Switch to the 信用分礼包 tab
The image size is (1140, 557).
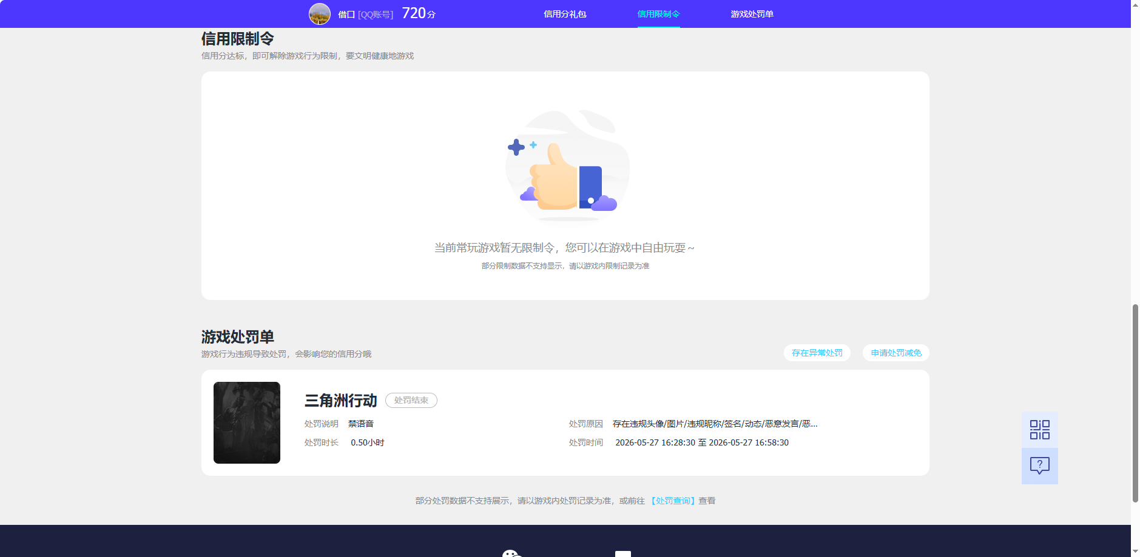click(565, 14)
